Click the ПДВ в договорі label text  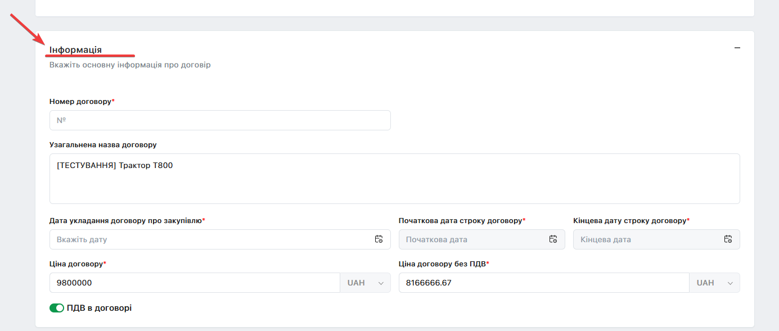(x=99, y=308)
